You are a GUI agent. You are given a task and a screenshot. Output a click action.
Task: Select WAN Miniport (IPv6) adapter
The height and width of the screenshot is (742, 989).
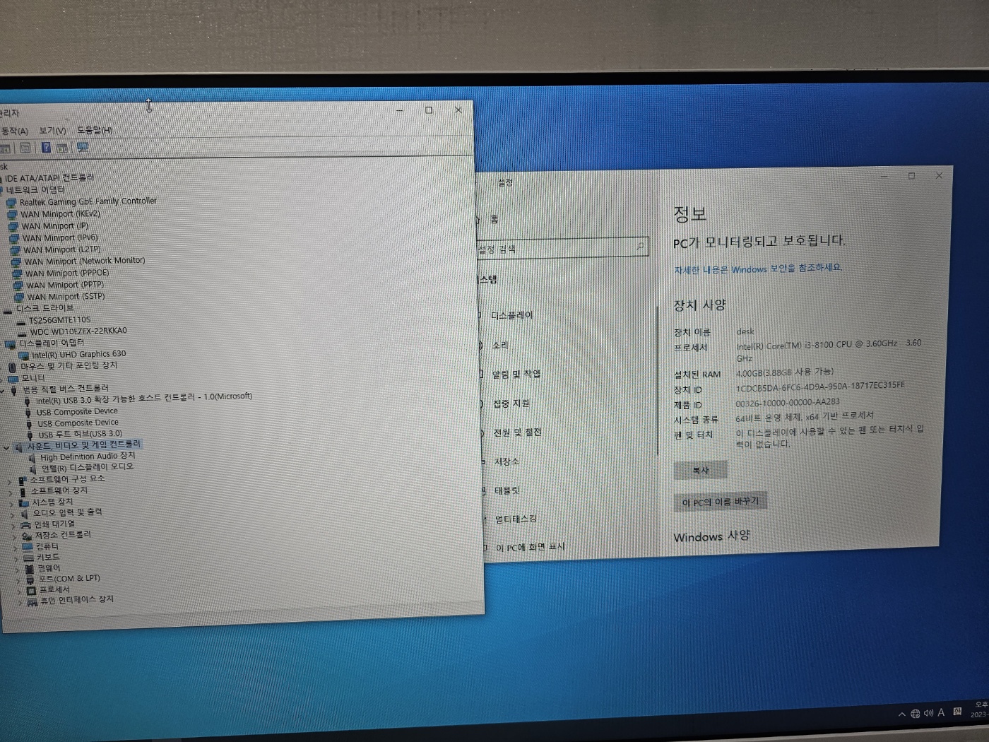[x=59, y=238]
